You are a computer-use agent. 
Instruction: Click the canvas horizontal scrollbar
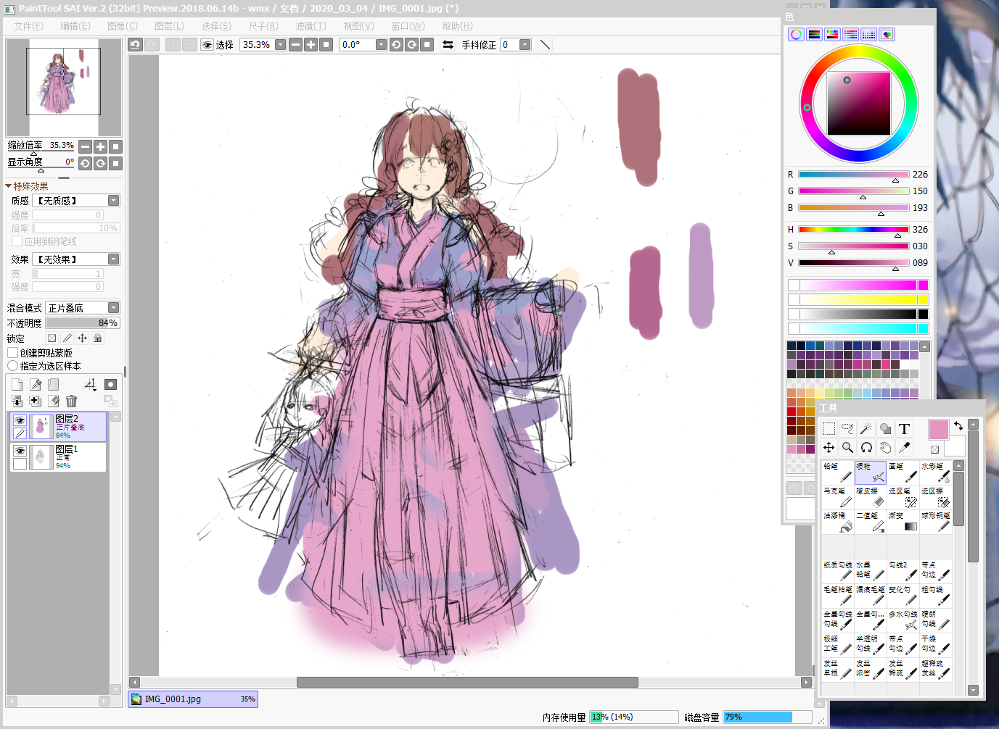467,682
